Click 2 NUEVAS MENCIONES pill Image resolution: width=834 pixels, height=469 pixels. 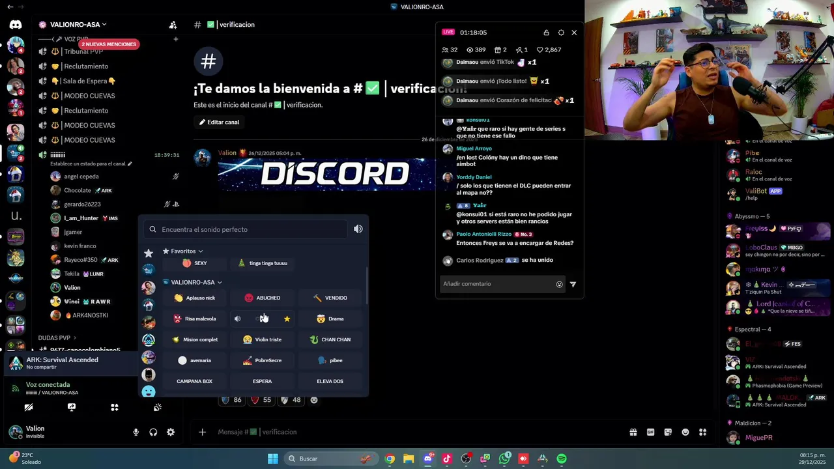[109, 44]
